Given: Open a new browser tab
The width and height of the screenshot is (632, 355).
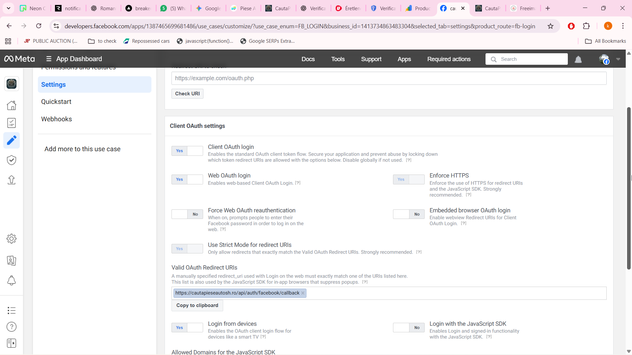Looking at the screenshot, I should coord(548,8).
